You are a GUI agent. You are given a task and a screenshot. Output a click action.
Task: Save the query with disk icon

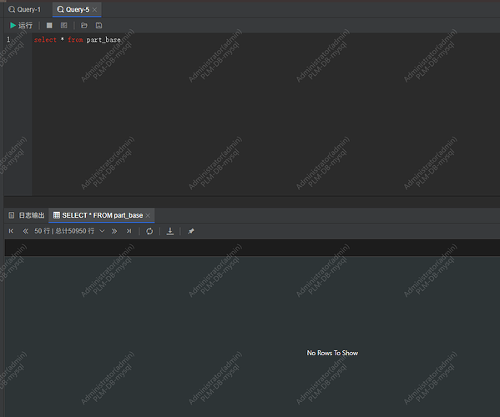click(x=98, y=26)
